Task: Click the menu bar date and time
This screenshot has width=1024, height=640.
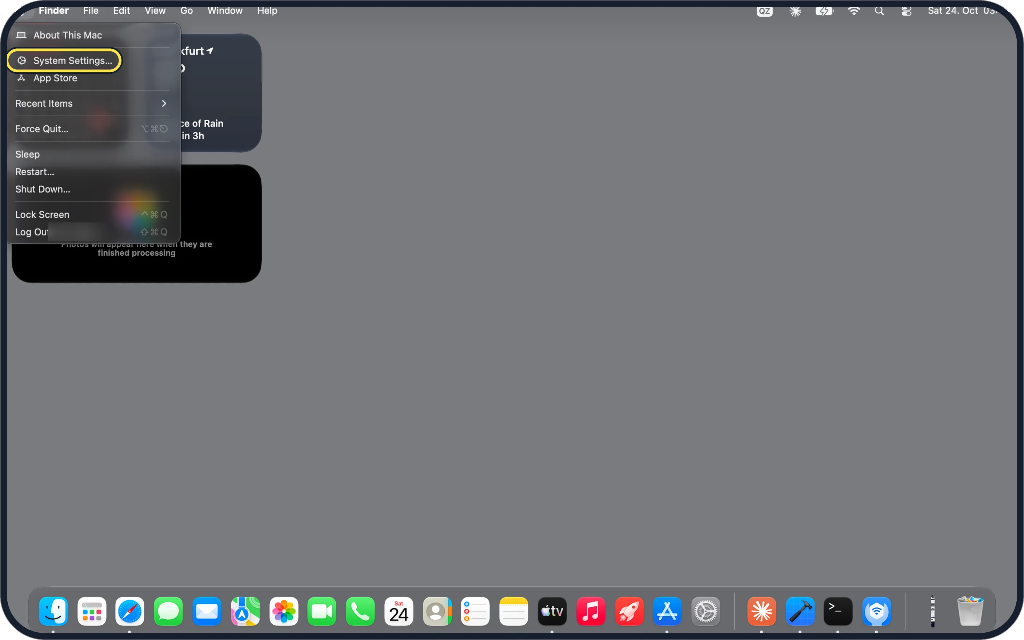Action: [x=963, y=11]
